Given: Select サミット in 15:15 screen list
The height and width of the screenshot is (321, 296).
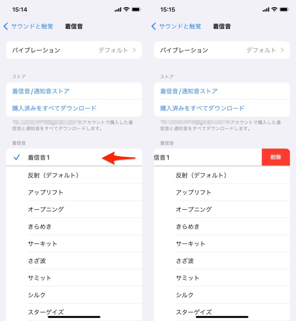Looking at the screenshot, I should click(x=188, y=278).
